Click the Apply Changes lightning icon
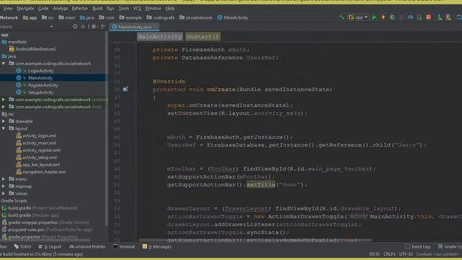 coord(383,17)
